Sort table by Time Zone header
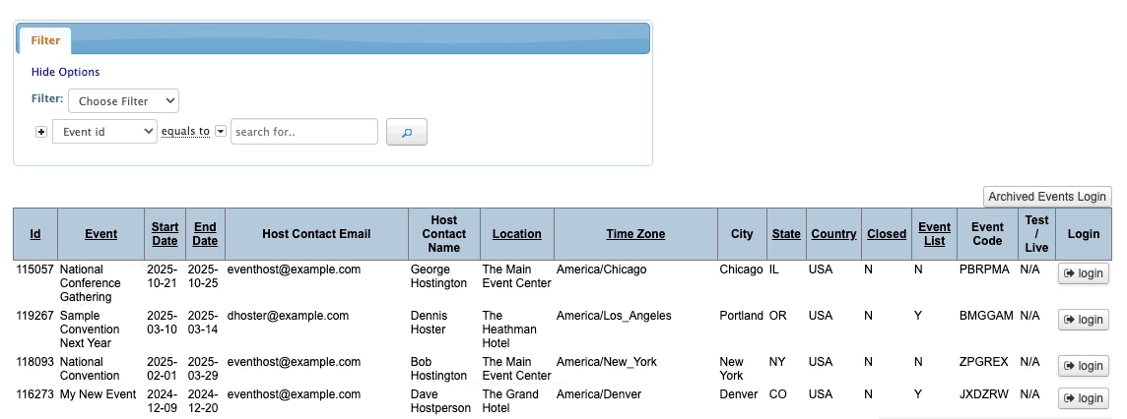This screenshot has height=419, width=1127. tap(635, 234)
